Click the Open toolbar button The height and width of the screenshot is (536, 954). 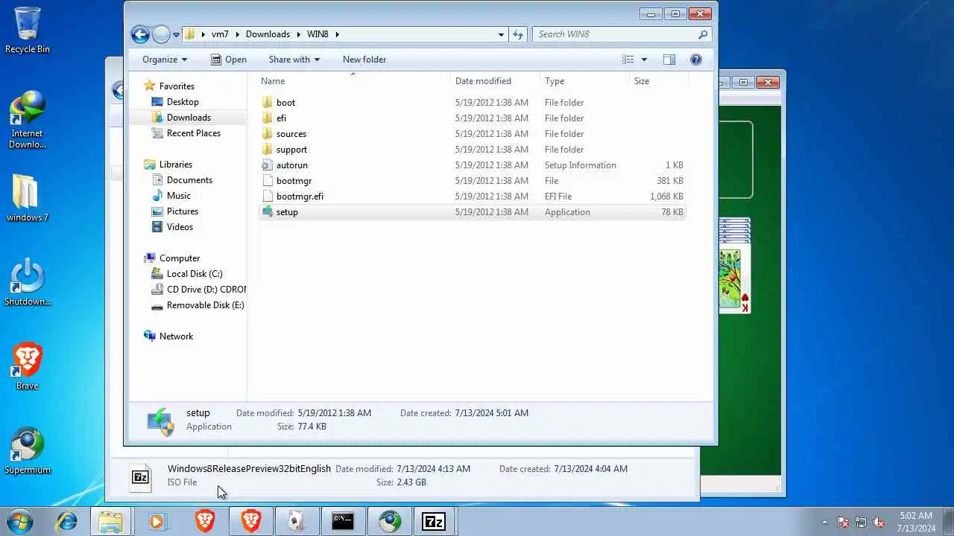point(229,60)
